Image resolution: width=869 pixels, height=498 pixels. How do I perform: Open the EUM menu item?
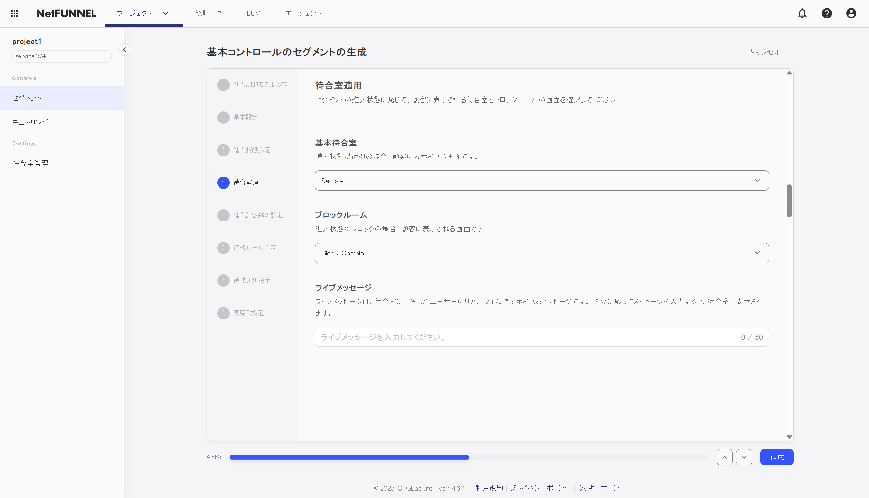(253, 13)
